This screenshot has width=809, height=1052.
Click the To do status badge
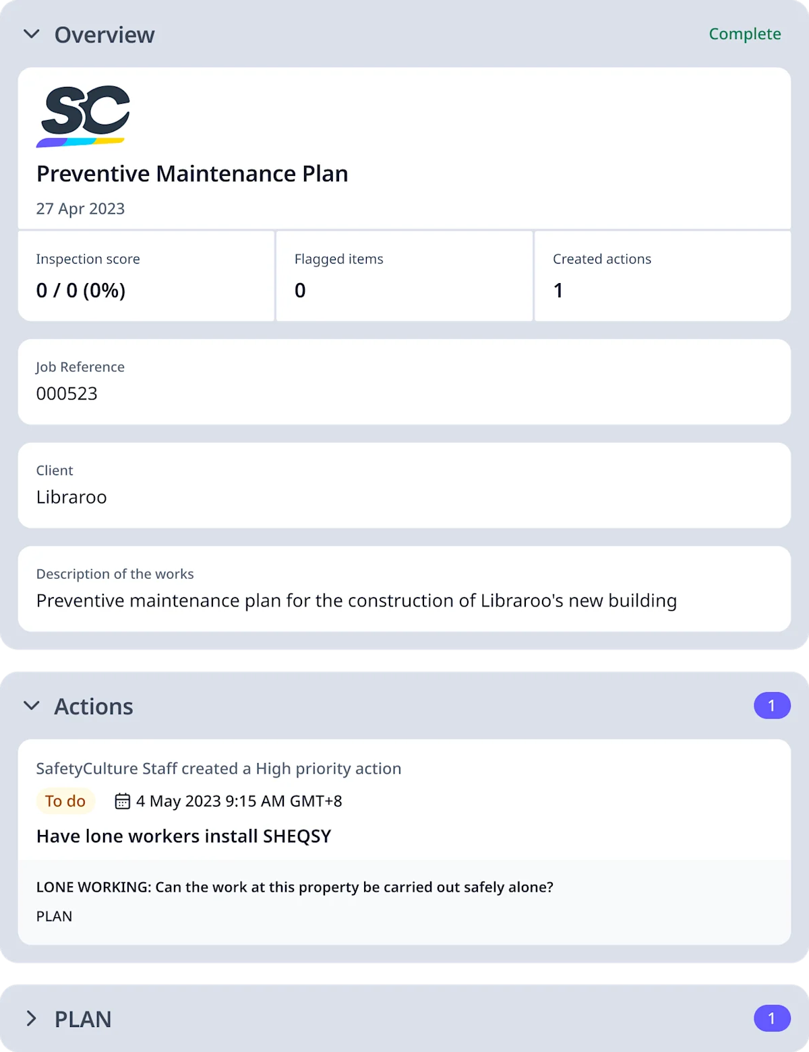click(65, 801)
